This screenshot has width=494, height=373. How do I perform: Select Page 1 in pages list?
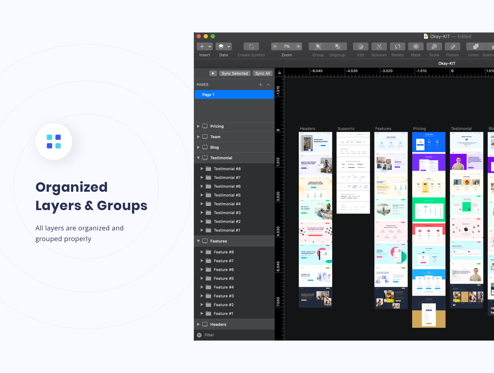pyautogui.click(x=234, y=95)
